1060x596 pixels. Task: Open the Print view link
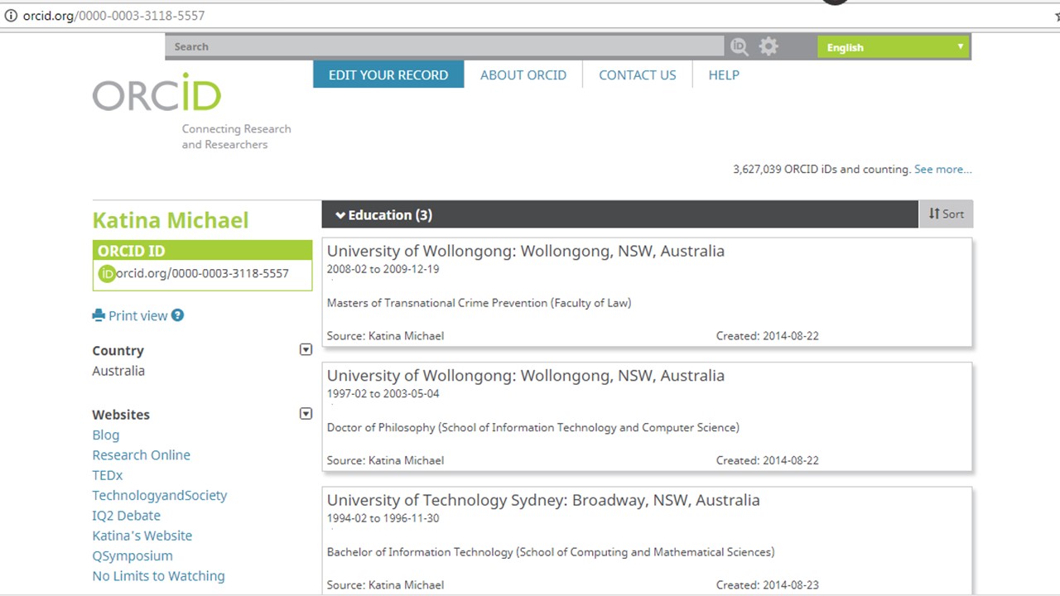pyautogui.click(x=138, y=315)
